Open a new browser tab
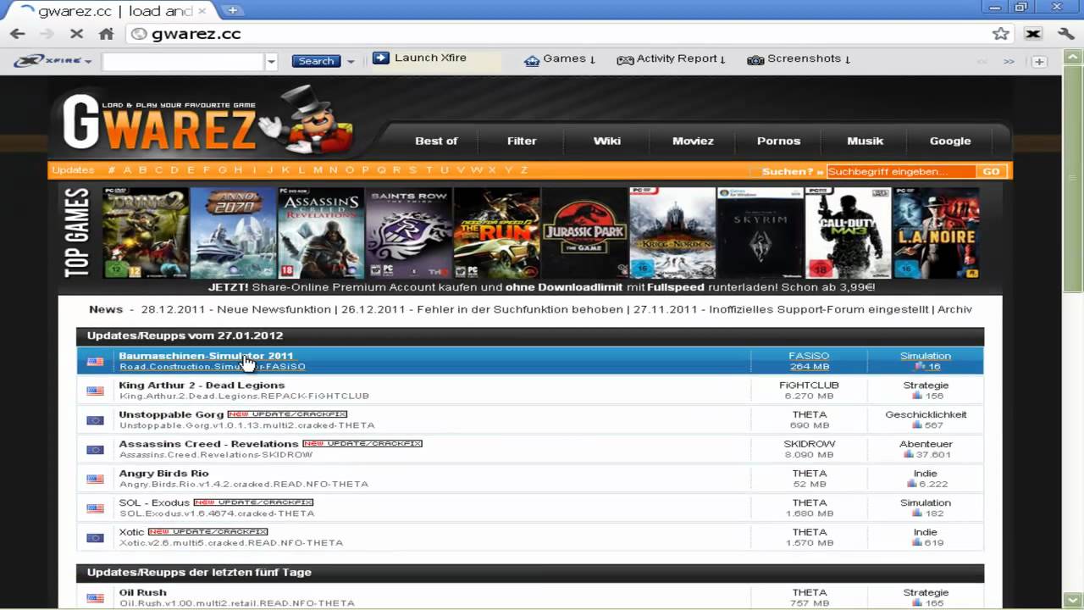This screenshot has width=1084, height=610. click(232, 10)
